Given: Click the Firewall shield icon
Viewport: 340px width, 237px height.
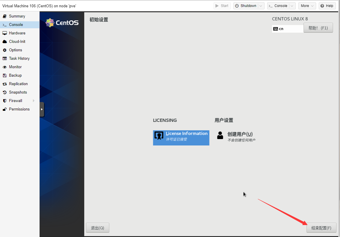Looking at the screenshot, I should click(5, 101).
